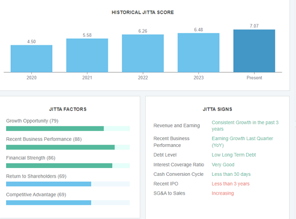Click the Financial Strength progress bar
This screenshot has width=296, height=219.
[68, 166]
